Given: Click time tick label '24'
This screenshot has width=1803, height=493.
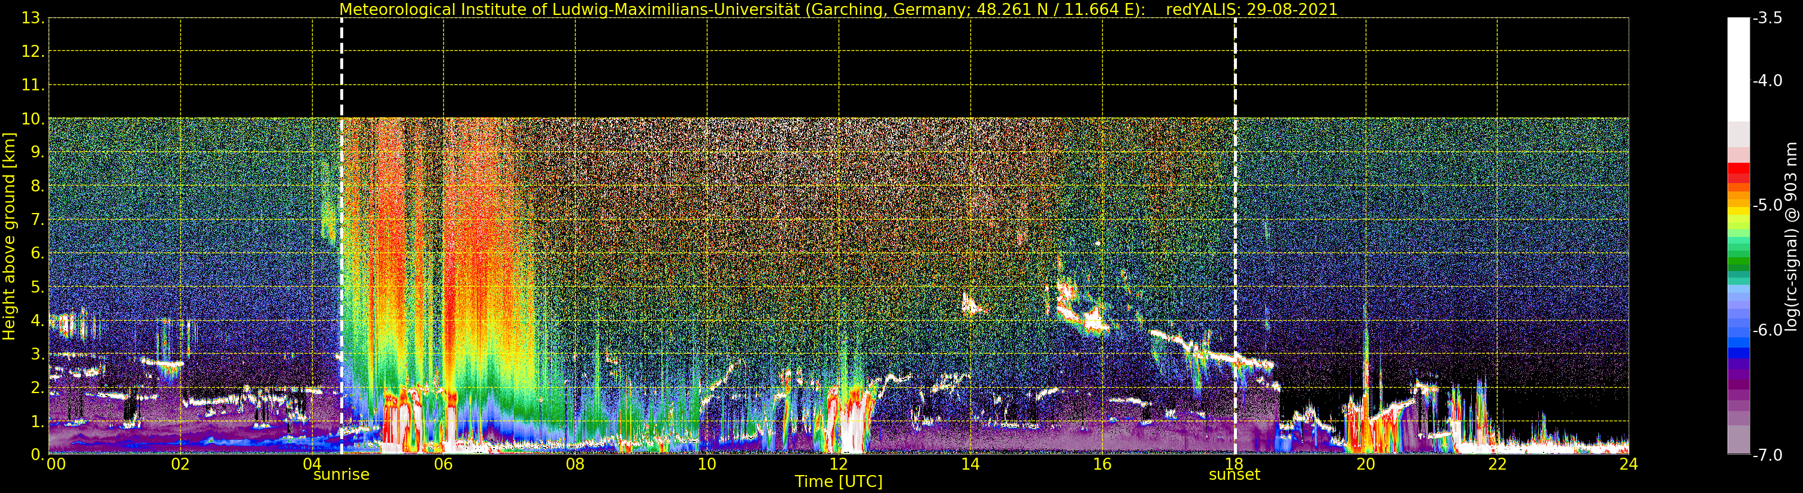Looking at the screenshot, I should tap(1629, 464).
